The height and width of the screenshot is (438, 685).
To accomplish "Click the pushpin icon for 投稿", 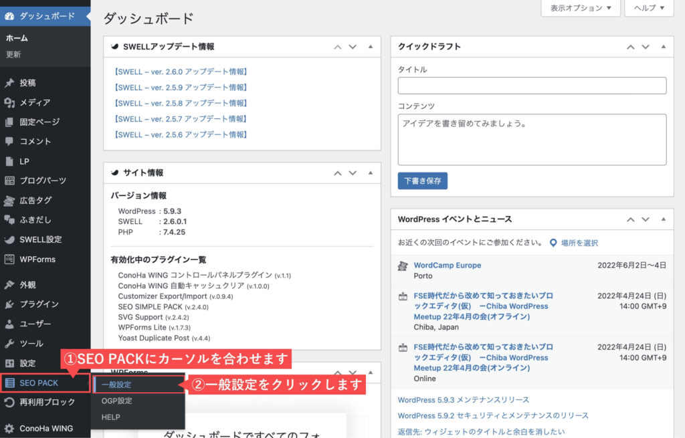I will [9, 83].
